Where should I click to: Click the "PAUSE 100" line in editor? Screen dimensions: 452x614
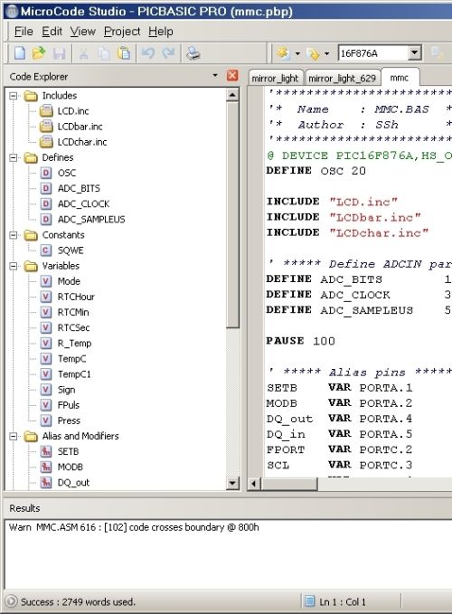pyautogui.click(x=300, y=341)
